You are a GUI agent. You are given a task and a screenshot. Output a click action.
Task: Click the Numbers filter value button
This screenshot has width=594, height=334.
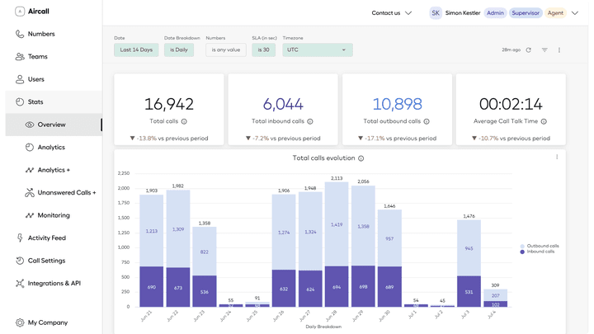[225, 50]
